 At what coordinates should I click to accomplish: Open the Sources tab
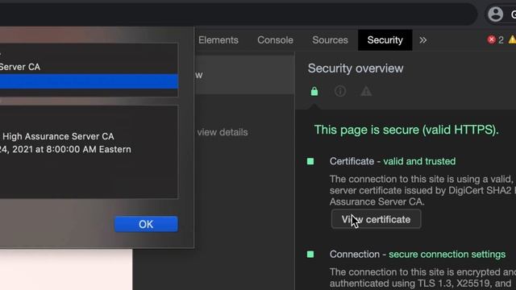(330, 40)
